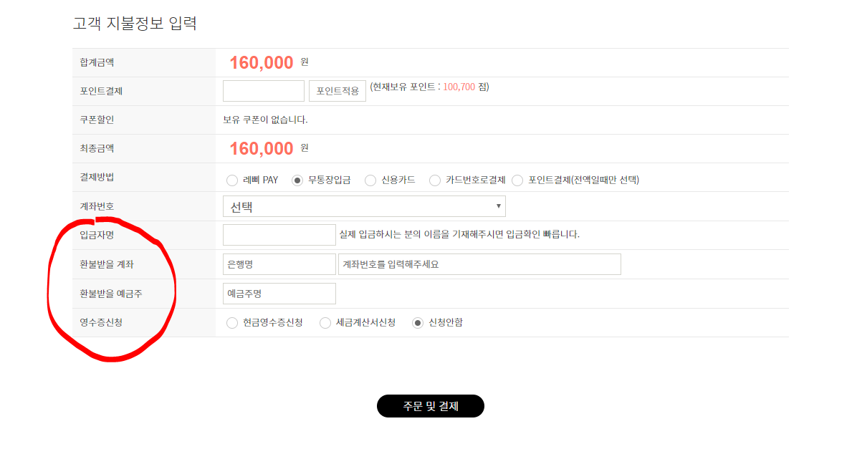Click the 100,700 current points value
Viewport: 852px width, 449px height.
point(459,87)
